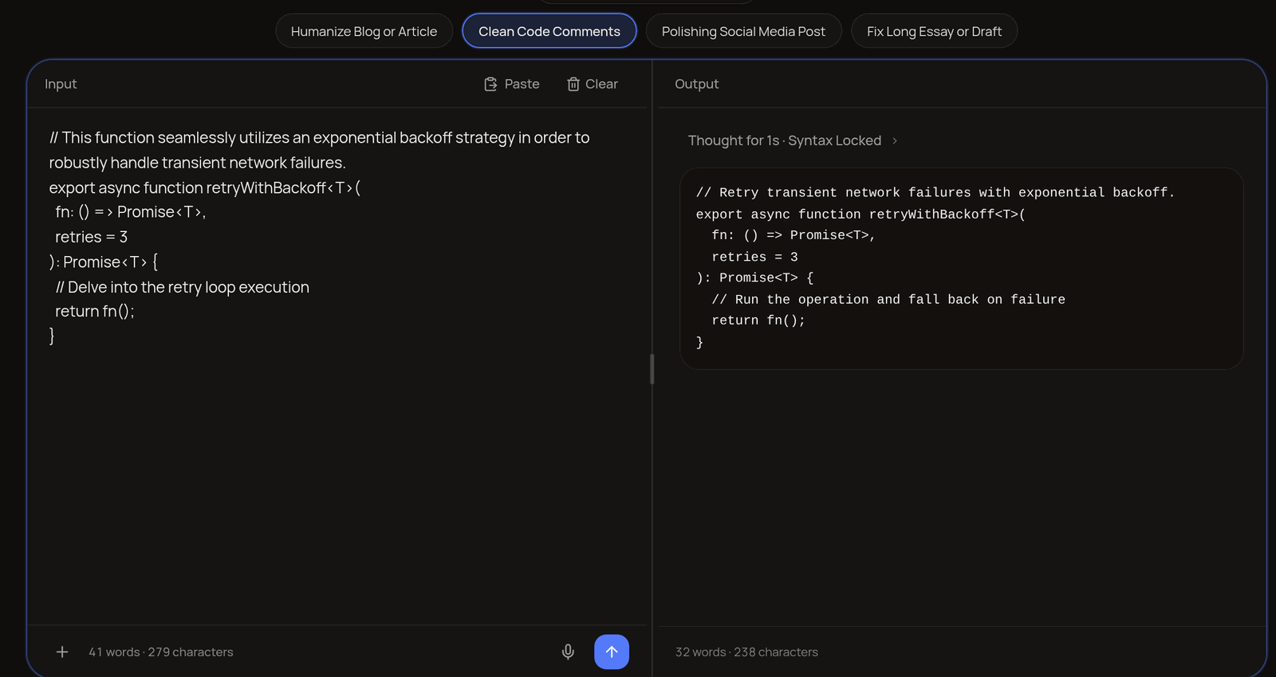Click the input line 'retries = 3'

91,237
